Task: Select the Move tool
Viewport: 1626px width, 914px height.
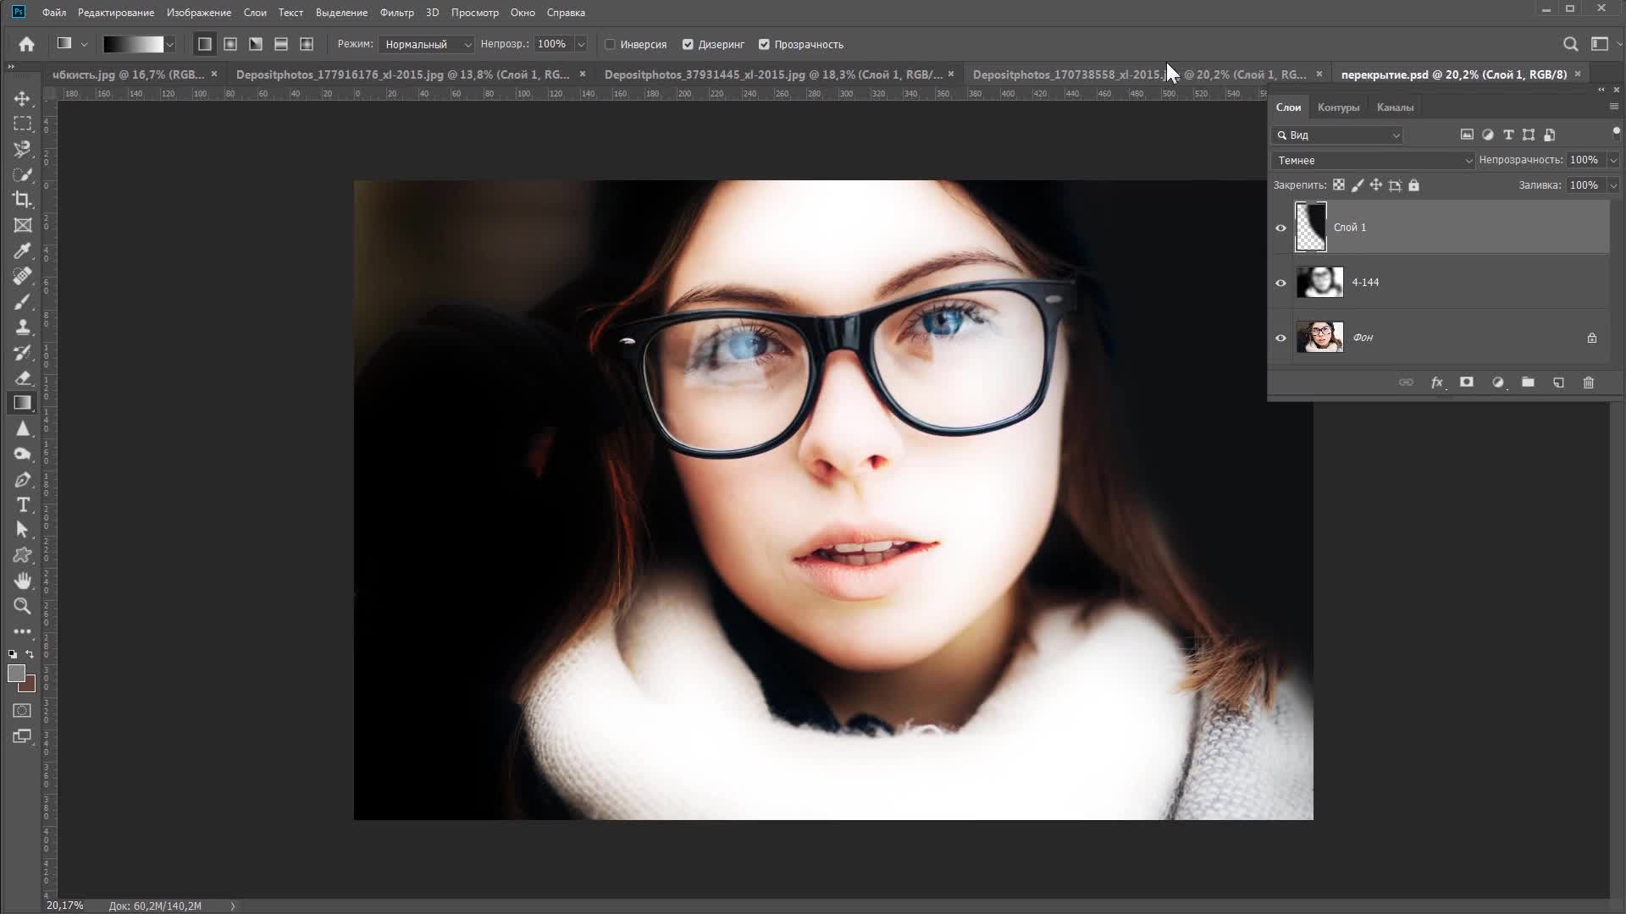Action: [x=23, y=98]
